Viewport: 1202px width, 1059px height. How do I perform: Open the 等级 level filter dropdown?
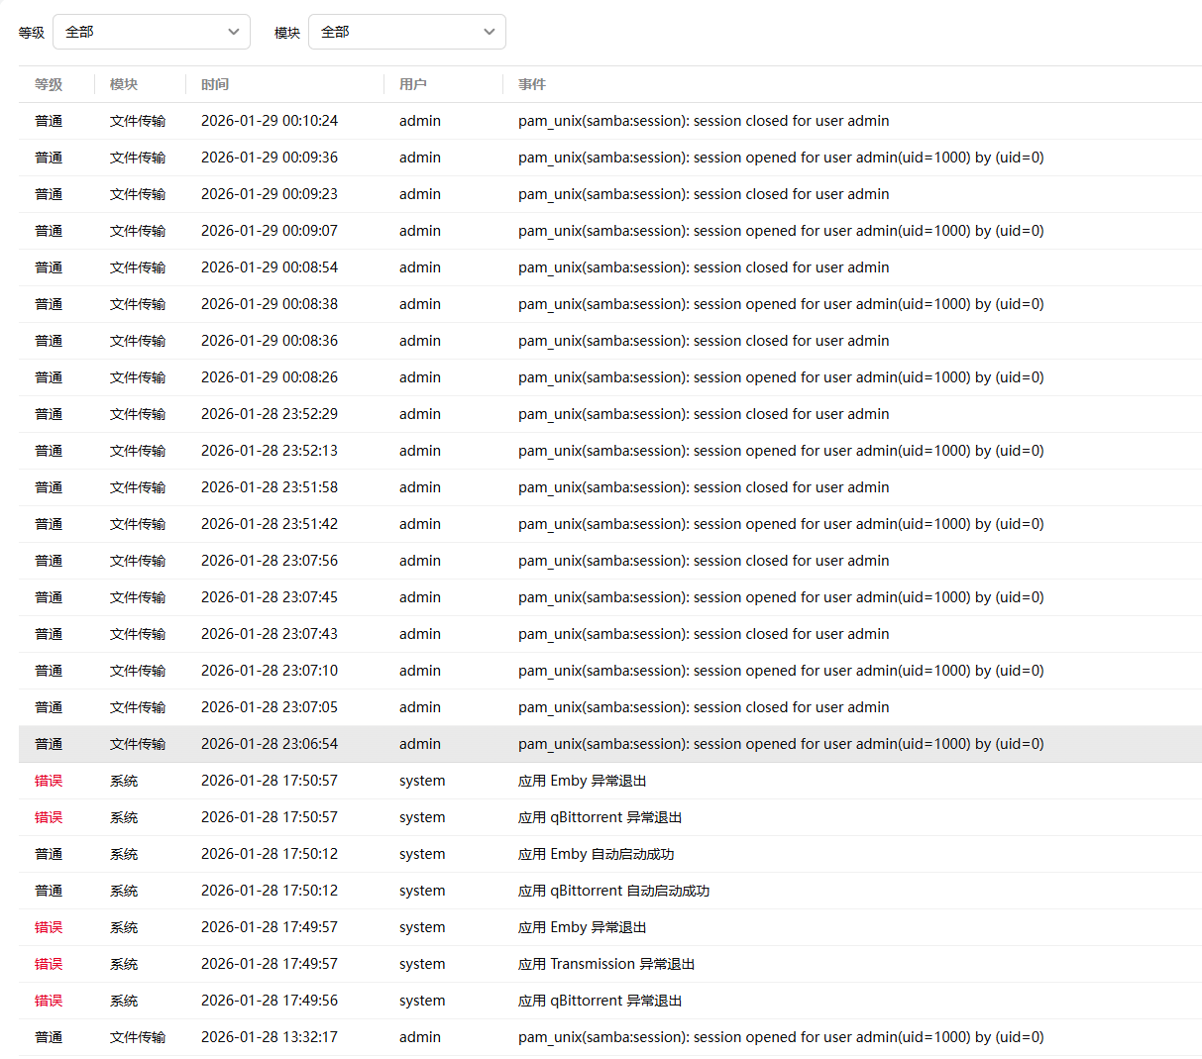pyautogui.click(x=151, y=32)
